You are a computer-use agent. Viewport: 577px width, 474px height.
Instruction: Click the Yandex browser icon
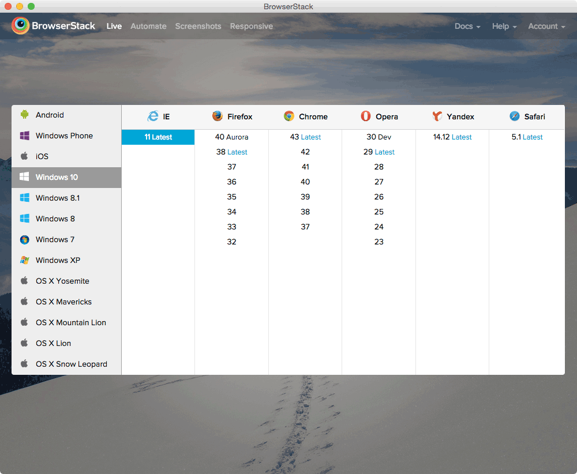(437, 116)
